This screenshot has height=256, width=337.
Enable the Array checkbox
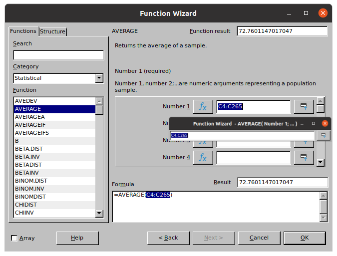[14, 238]
